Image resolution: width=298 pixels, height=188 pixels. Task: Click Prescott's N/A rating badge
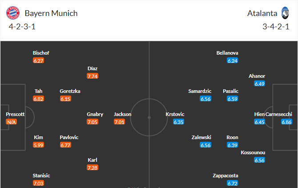[x=12, y=122]
